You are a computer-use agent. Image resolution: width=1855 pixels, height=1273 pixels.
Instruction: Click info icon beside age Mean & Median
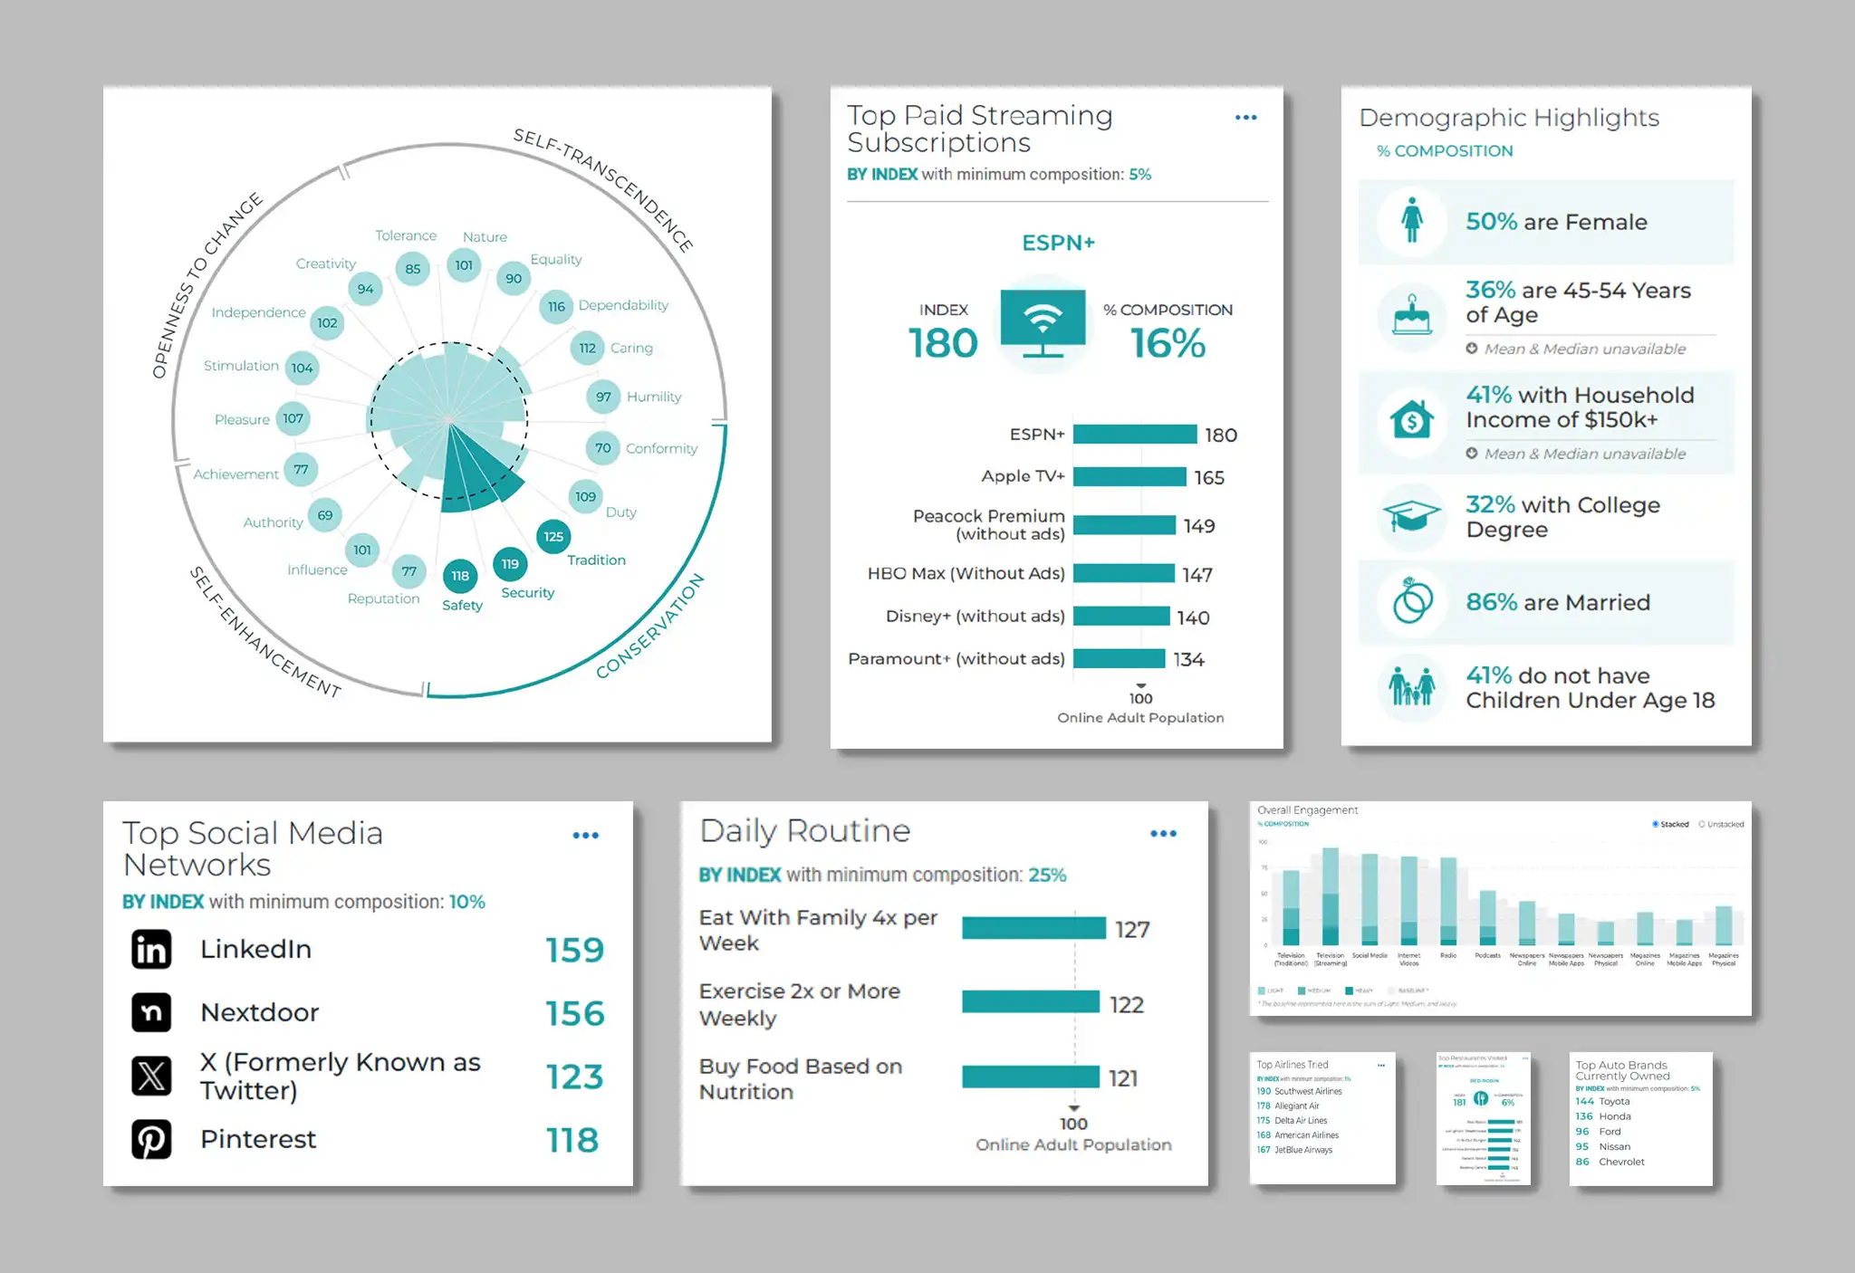pos(1472,349)
